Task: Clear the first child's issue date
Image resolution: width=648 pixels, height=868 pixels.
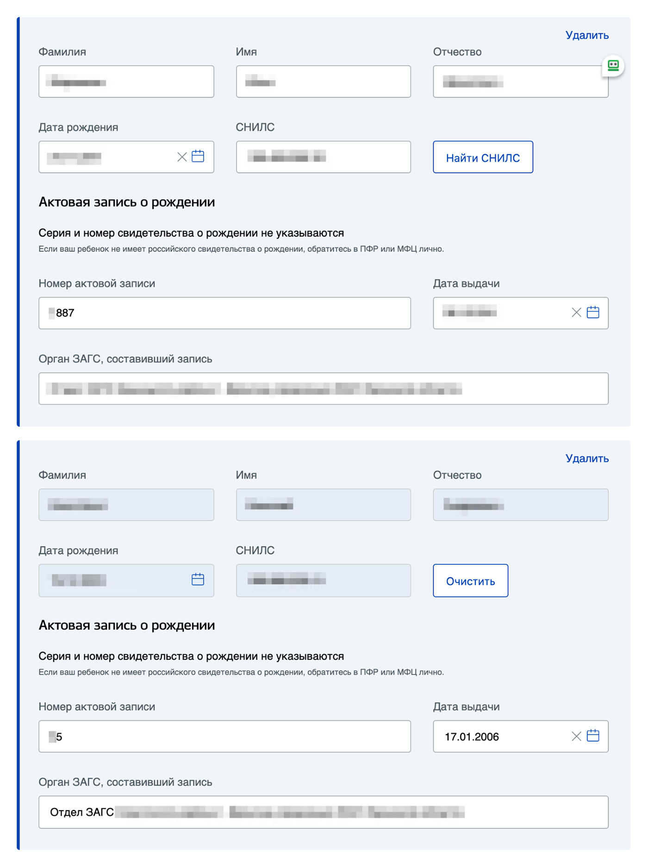Action: [x=576, y=312]
